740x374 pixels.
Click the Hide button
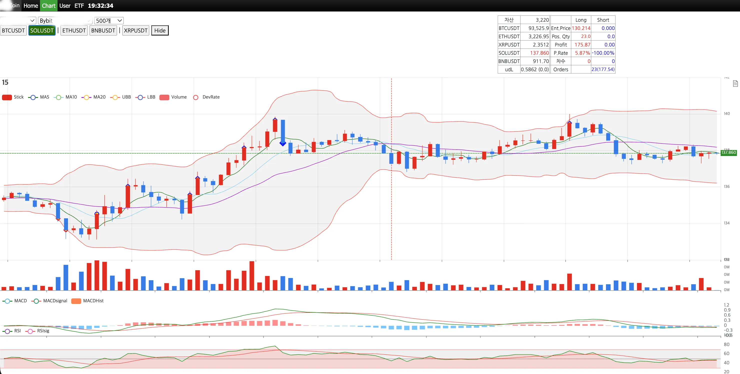(160, 30)
